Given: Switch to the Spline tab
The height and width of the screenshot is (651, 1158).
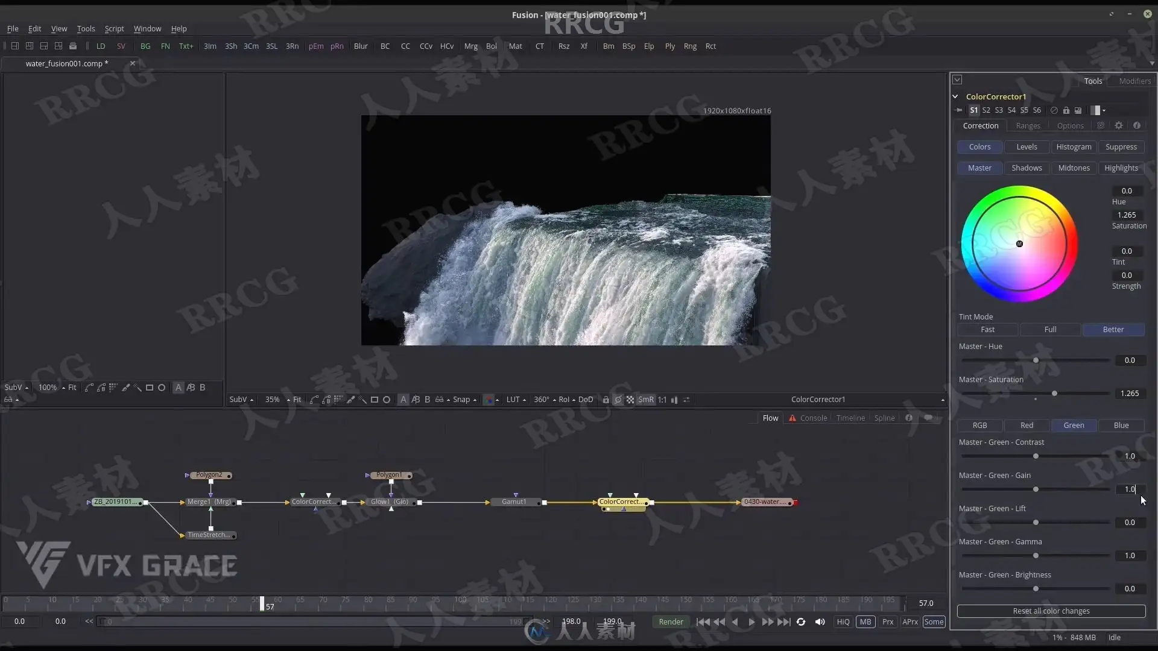Looking at the screenshot, I should (884, 418).
